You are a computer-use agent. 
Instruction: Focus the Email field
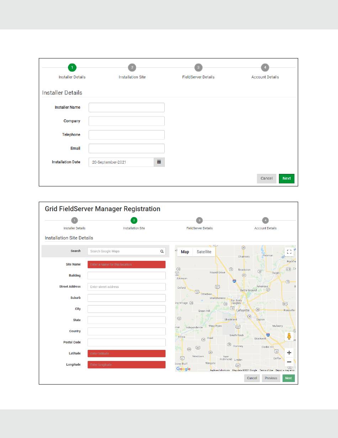point(127,148)
